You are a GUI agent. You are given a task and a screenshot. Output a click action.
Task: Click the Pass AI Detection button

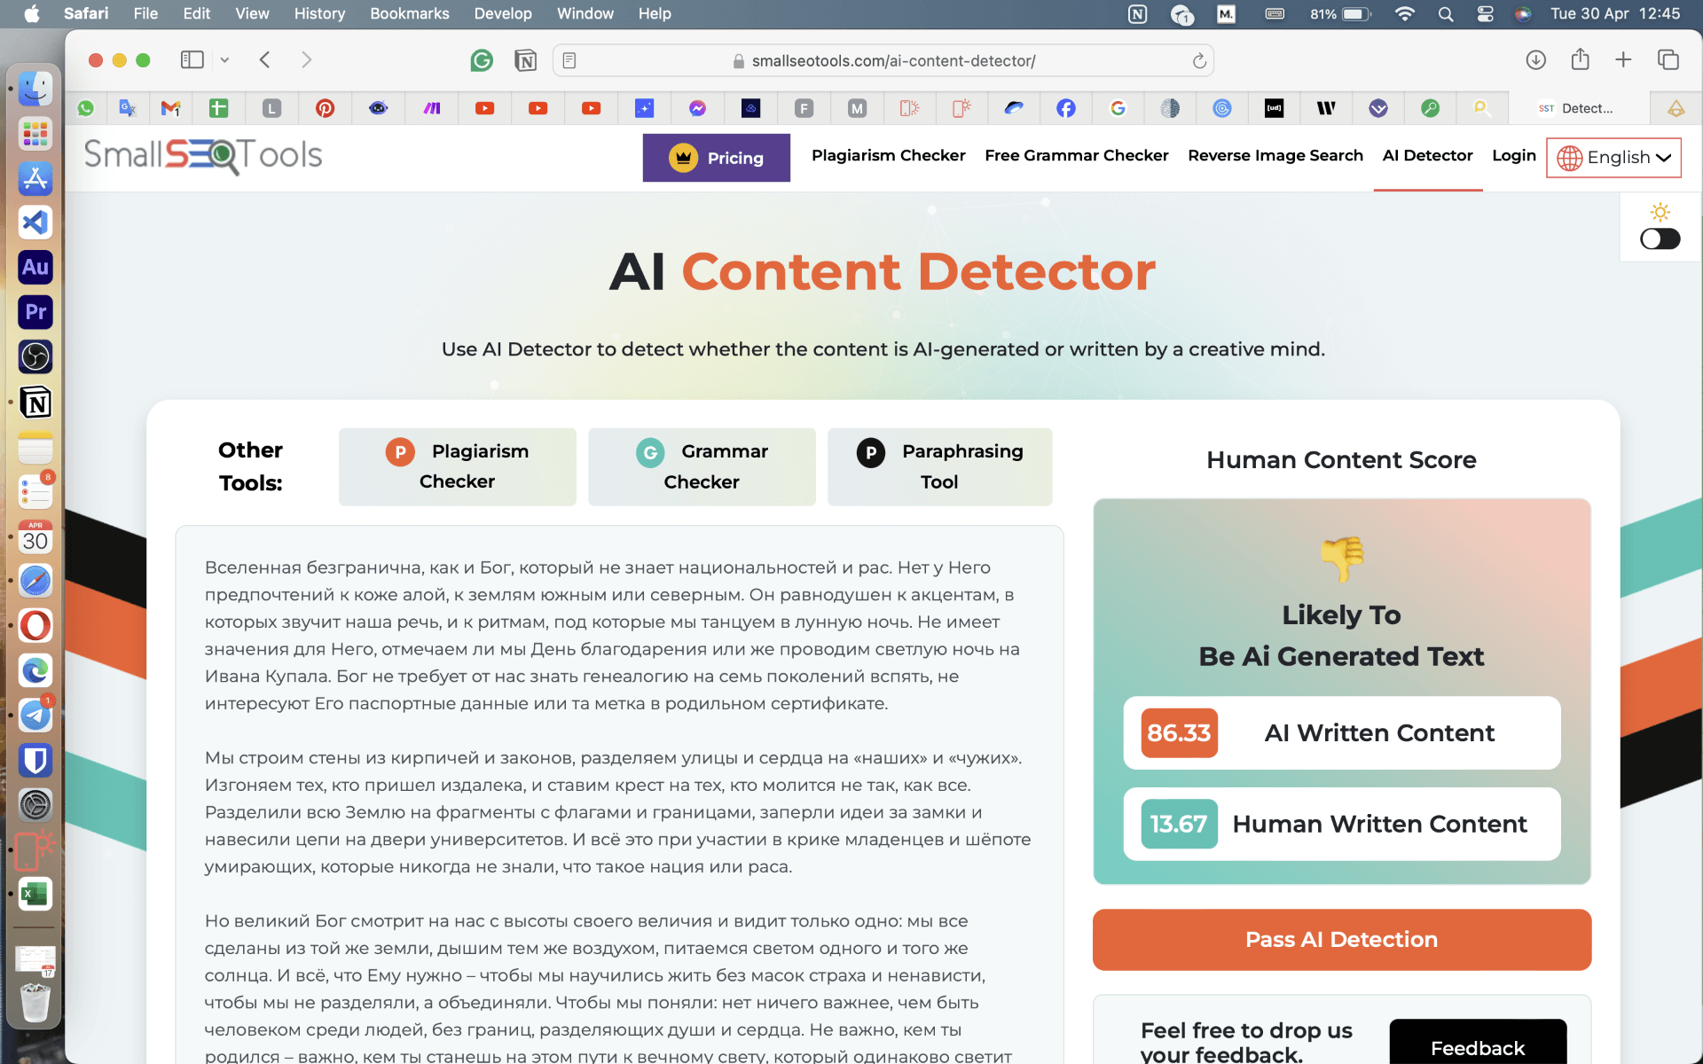(x=1341, y=939)
